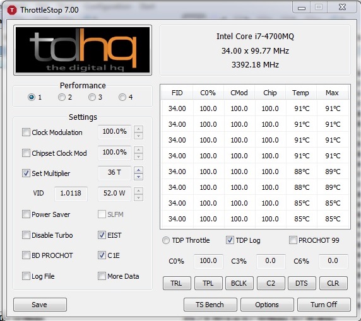Enable the Disable Turbo checkbox

(x=26, y=235)
